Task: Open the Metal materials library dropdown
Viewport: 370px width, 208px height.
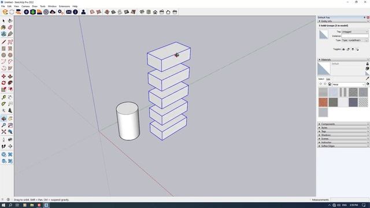Action: click(349, 84)
